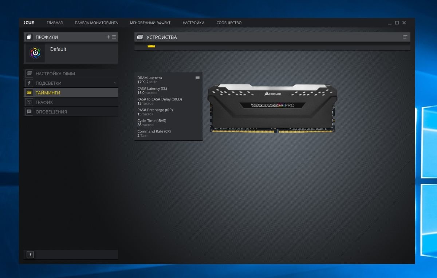Select ТАЙМИНГИ section

point(71,92)
